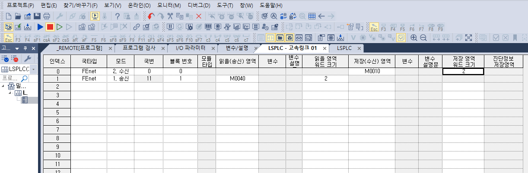Switch to the _REMOTE[프로그램] tab
Image resolution: width=528 pixels, height=173 pixels.
79,48
